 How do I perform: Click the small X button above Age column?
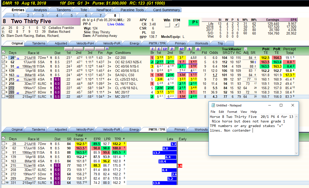pyautogui.click(x=107, y=49)
